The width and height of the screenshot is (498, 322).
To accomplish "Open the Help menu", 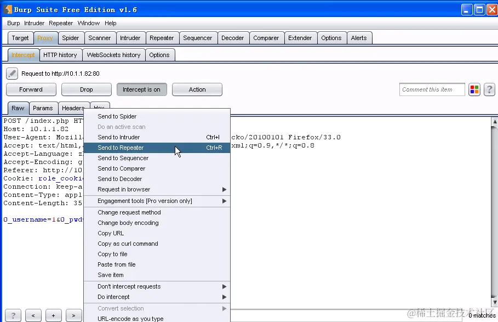I will pos(111,23).
